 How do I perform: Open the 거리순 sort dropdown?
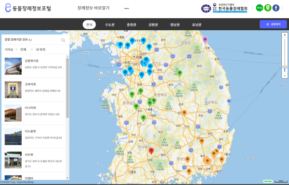coord(11,49)
